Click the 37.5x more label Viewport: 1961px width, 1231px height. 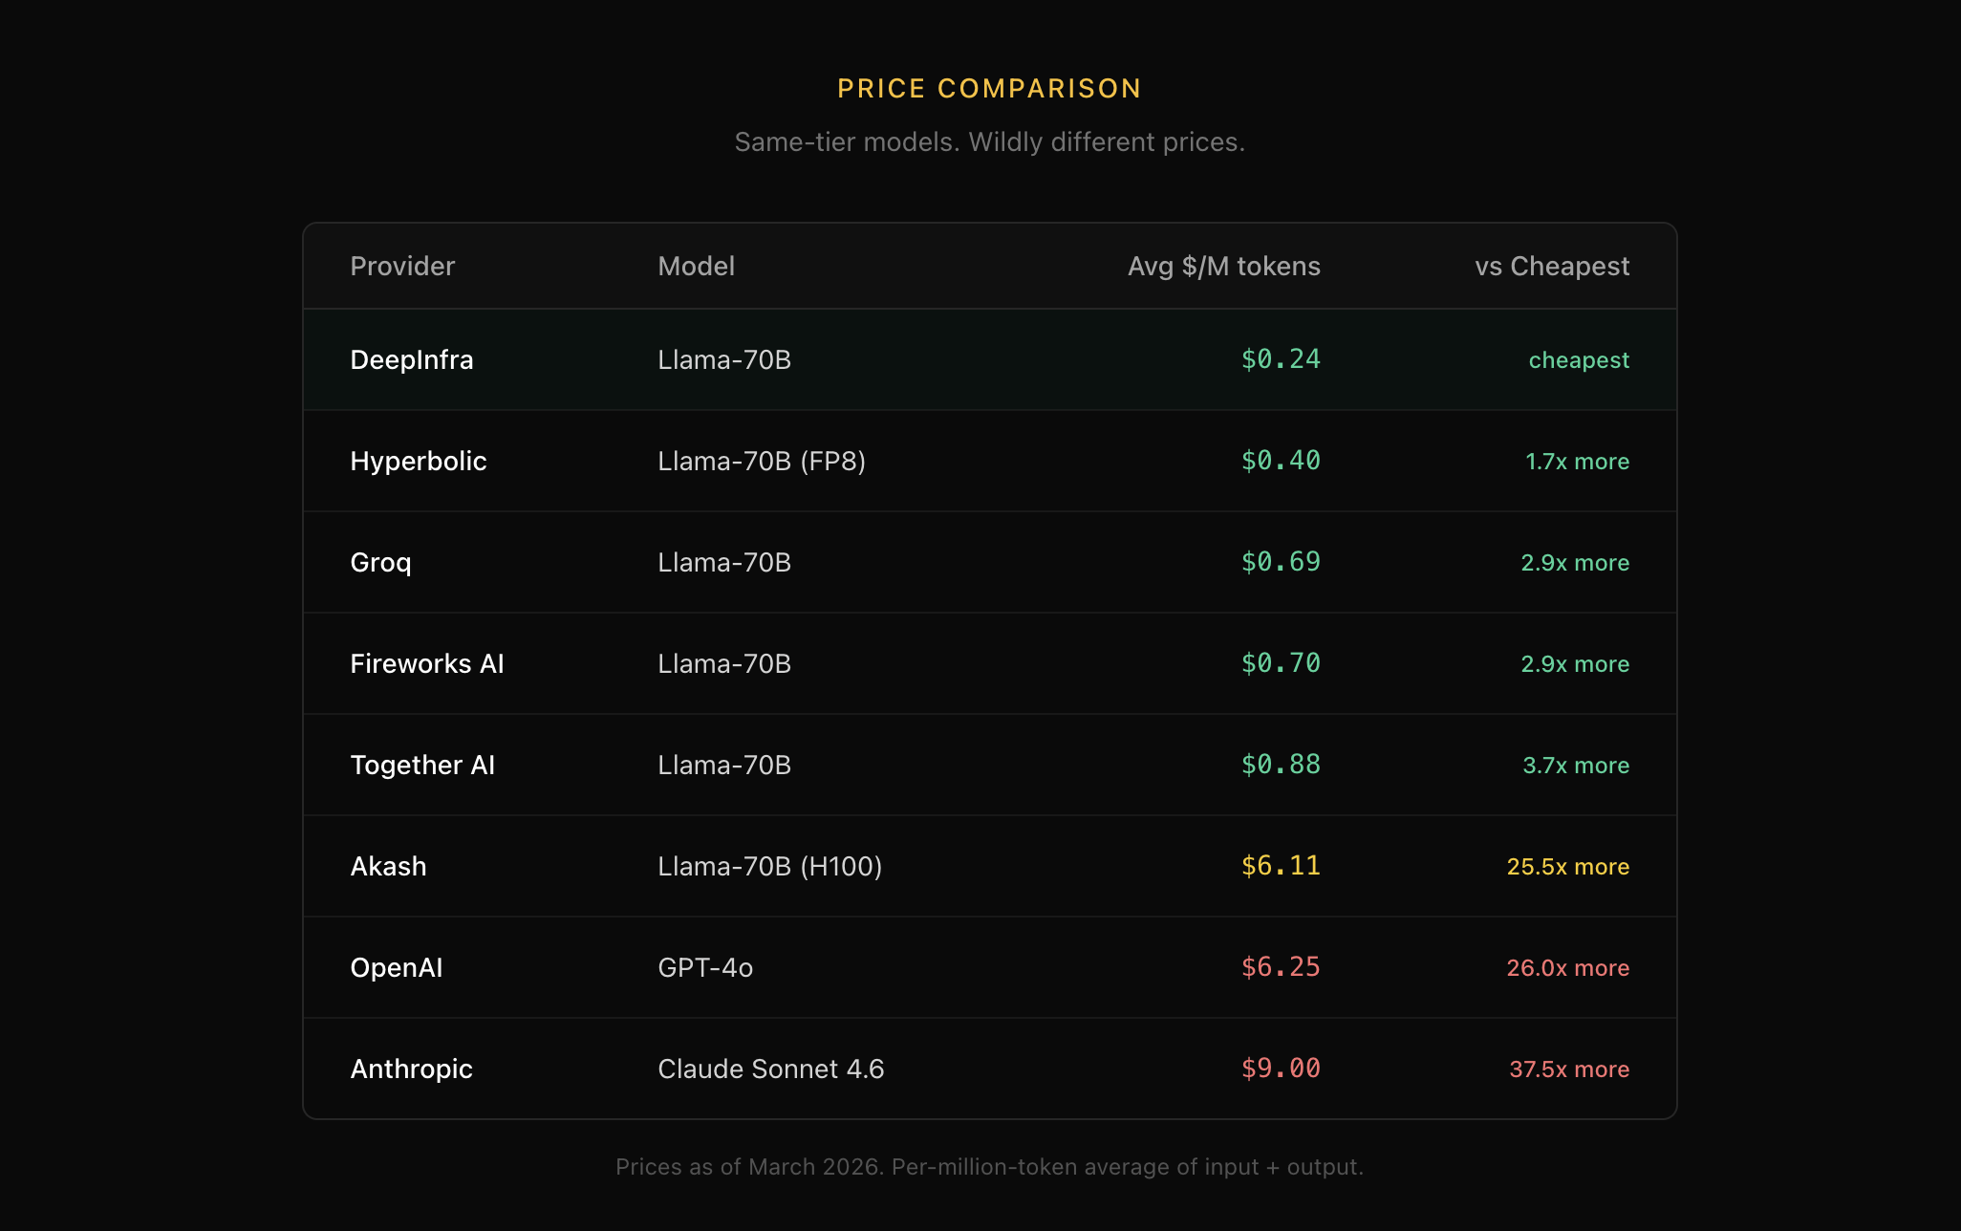click(x=1568, y=1069)
